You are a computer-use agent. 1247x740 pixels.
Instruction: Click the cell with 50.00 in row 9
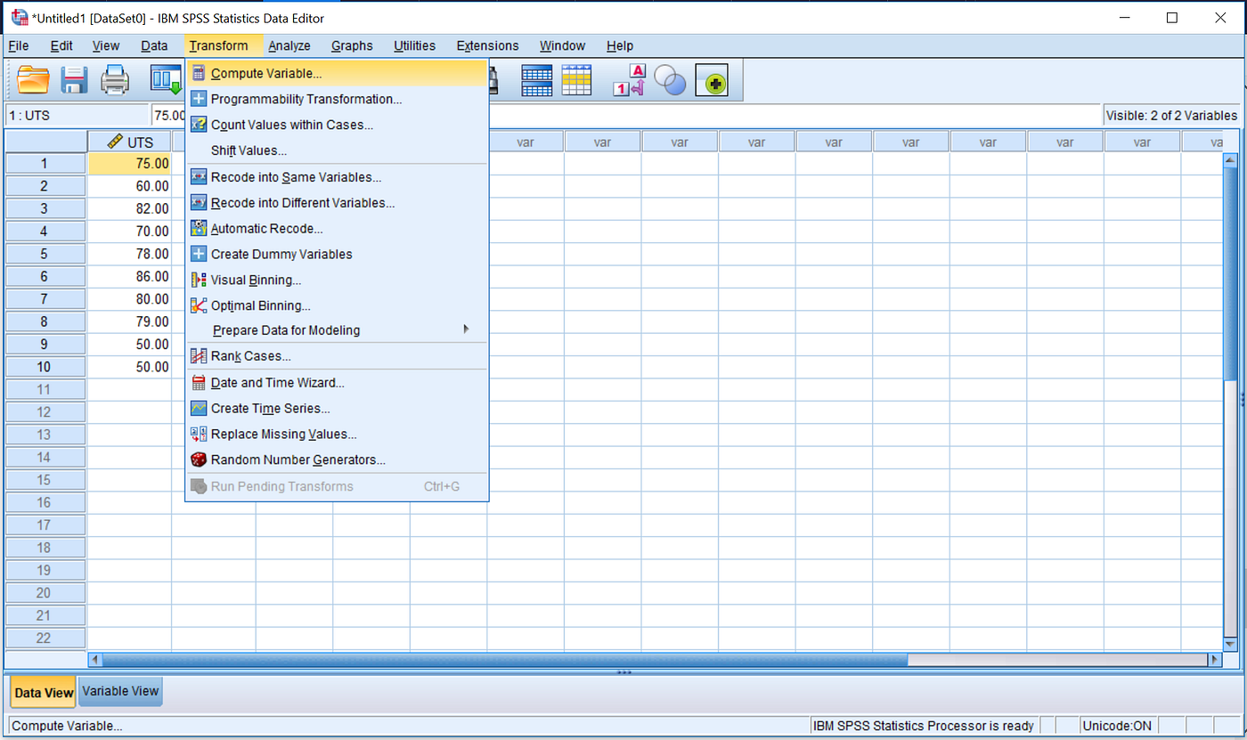[x=130, y=344]
